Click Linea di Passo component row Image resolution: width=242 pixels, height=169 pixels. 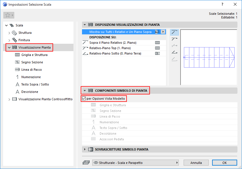coord(160,116)
